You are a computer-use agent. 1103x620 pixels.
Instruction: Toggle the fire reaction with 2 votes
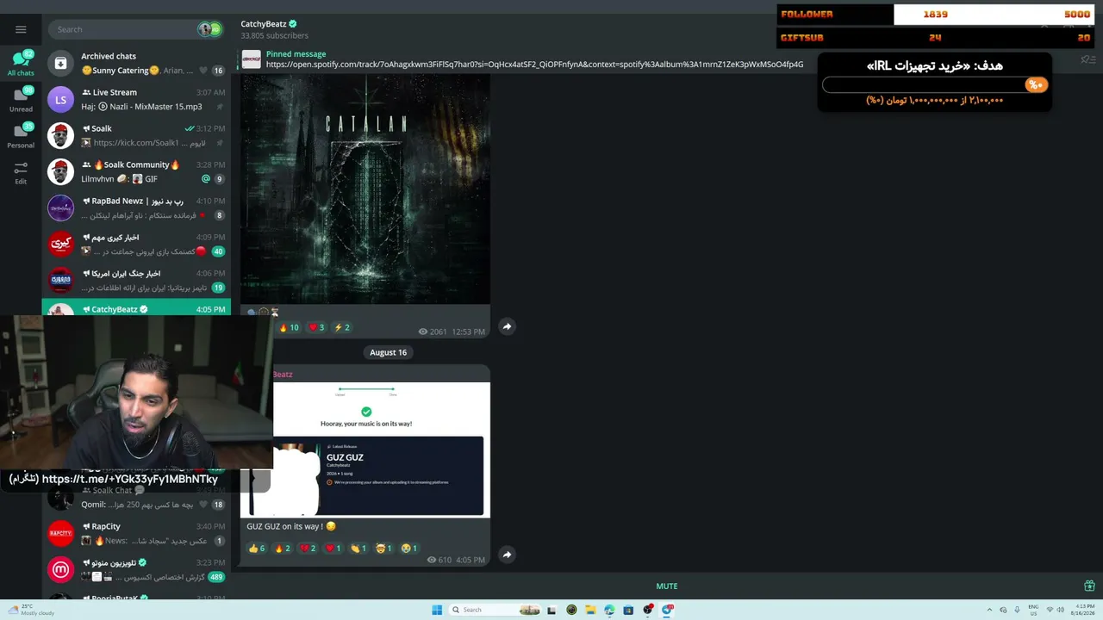point(282,549)
